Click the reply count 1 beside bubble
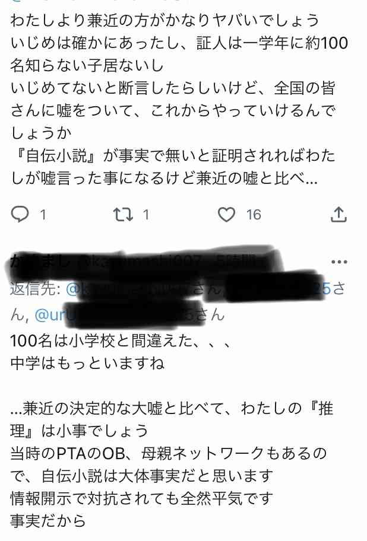367x541 pixels. (x=43, y=215)
